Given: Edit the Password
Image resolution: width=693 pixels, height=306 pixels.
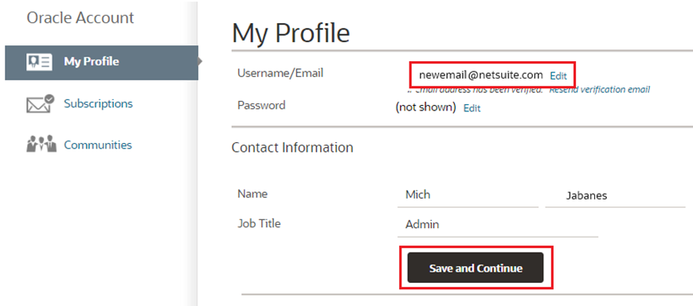Looking at the screenshot, I should [472, 108].
